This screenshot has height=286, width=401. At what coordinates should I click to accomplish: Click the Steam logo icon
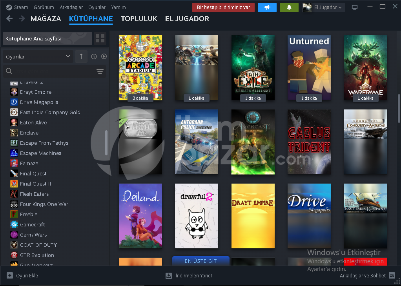pos(9,7)
